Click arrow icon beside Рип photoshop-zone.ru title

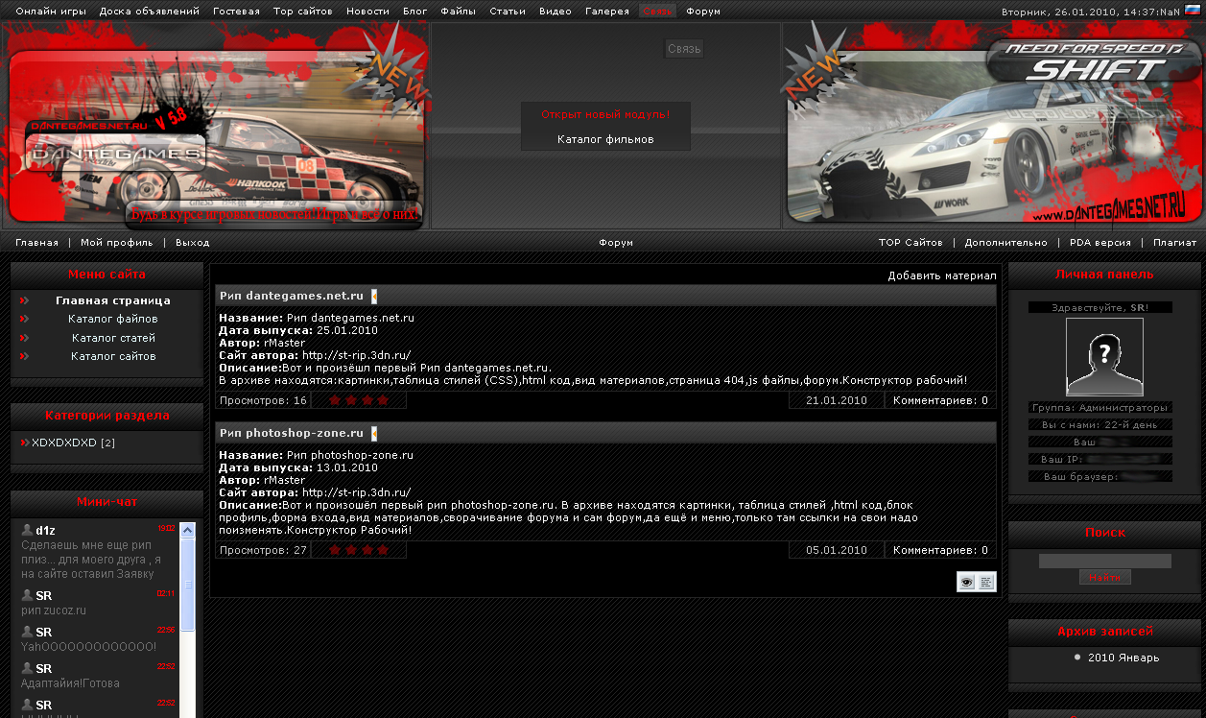374,434
